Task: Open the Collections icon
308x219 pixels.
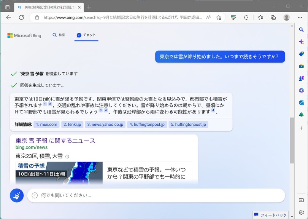Action: pyautogui.click(x=273, y=18)
